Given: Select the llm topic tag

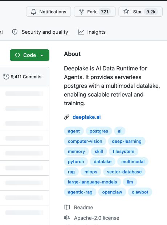Looking at the screenshot, I should [x=130, y=182].
